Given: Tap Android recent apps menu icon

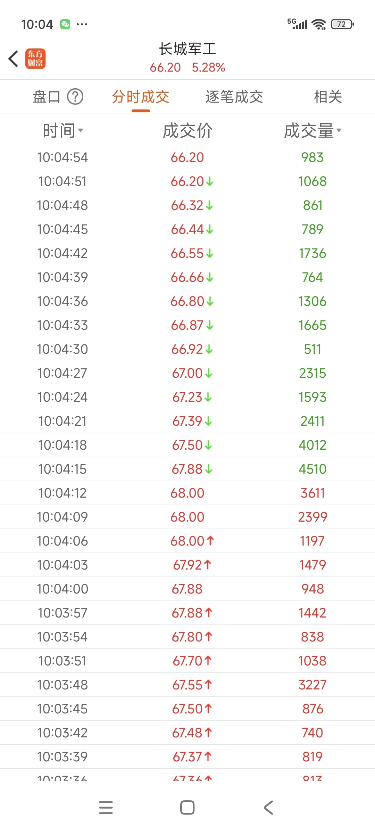Looking at the screenshot, I should [106, 807].
